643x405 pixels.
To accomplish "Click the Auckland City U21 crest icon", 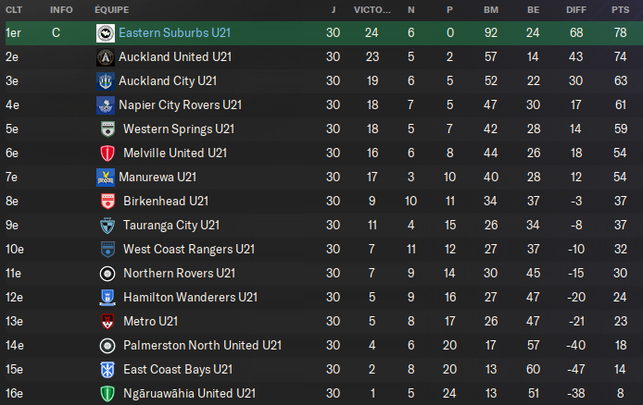I will point(106,81).
